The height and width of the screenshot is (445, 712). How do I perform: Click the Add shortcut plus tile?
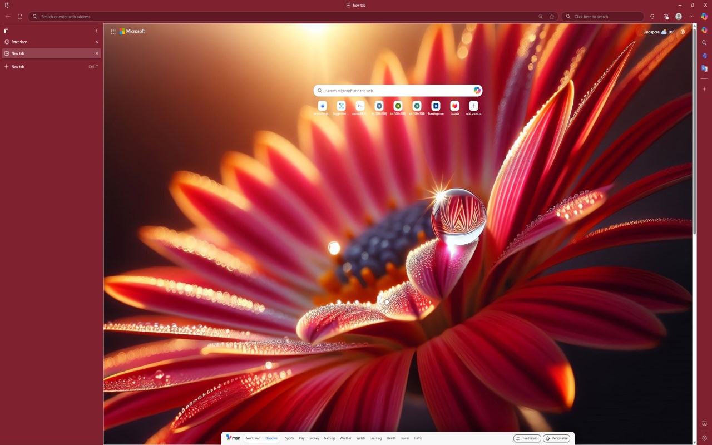point(473,108)
